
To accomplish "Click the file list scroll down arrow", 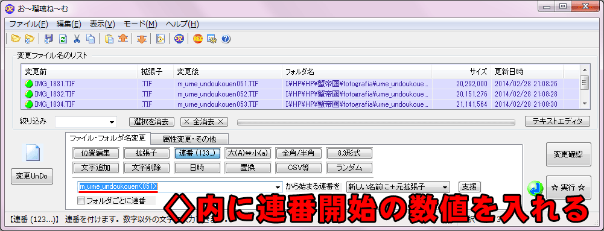I will (x=584, y=104).
